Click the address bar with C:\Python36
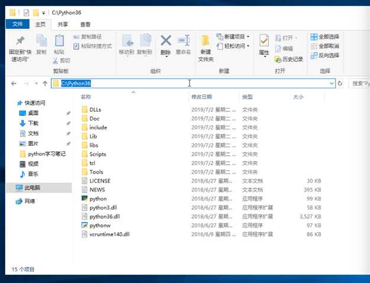This screenshot has width=370, height=283. (193, 83)
